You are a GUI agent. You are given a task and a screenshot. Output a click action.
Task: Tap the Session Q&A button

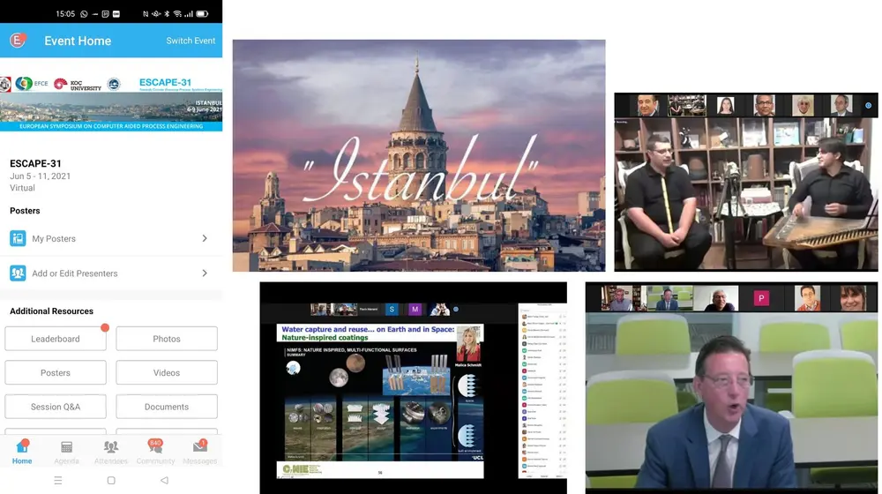[x=56, y=407]
